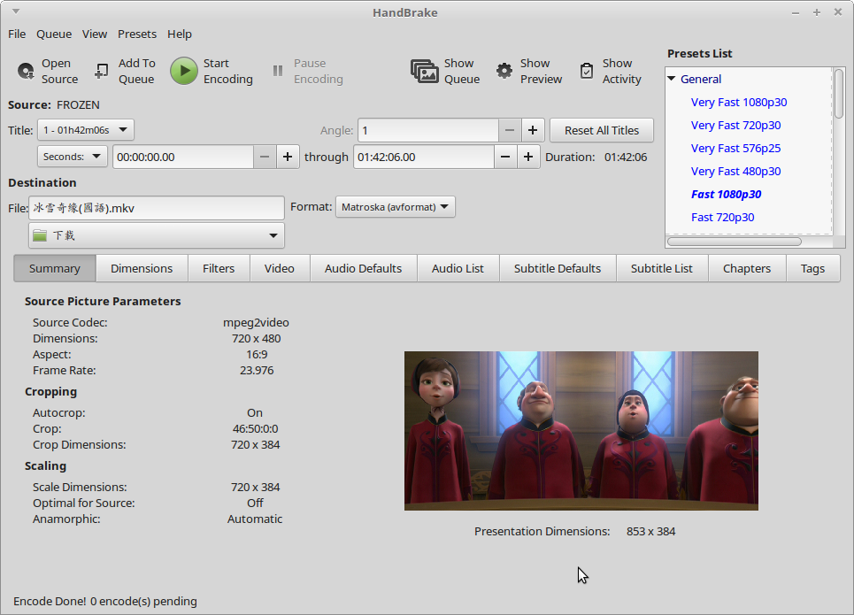Image resolution: width=854 pixels, height=615 pixels.
Task: Decrease the Angle value with minus
Action: click(x=510, y=130)
